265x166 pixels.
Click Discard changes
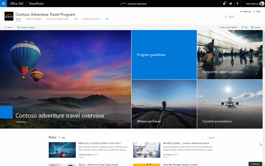click(x=26, y=27)
